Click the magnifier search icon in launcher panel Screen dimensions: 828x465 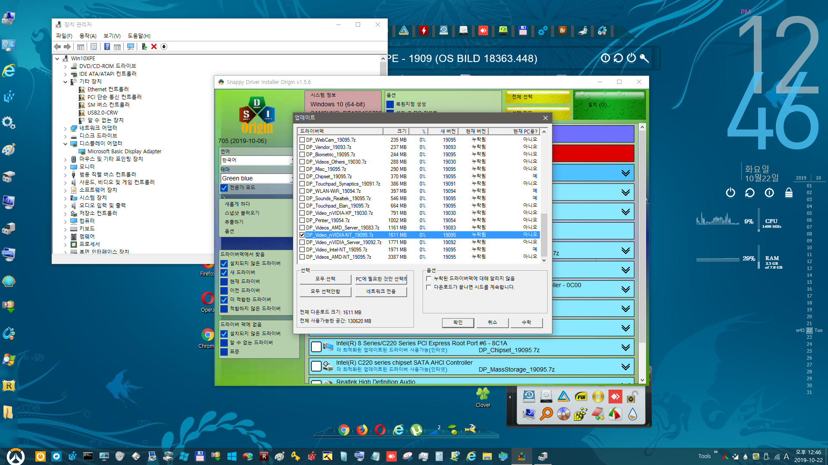click(546, 414)
